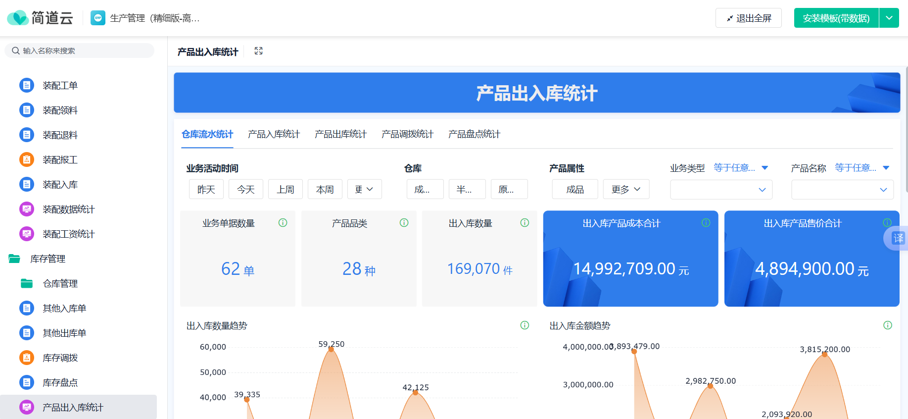Click the orange 装配报工 icon
Screen dimensions: 908x419
pyautogui.click(x=27, y=159)
